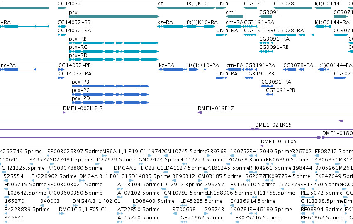Click EST label GH21962.5prime
This screenshot has height=224, width=353.
point(202,218)
